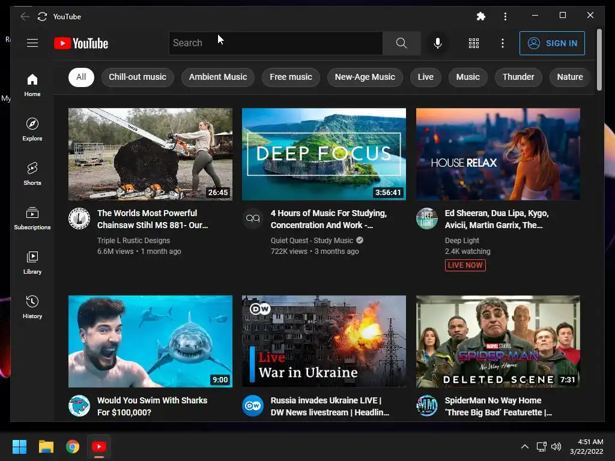The image size is (615, 461).
Task: Select the Chill-out music chip
Action: click(x=138, y=77)
